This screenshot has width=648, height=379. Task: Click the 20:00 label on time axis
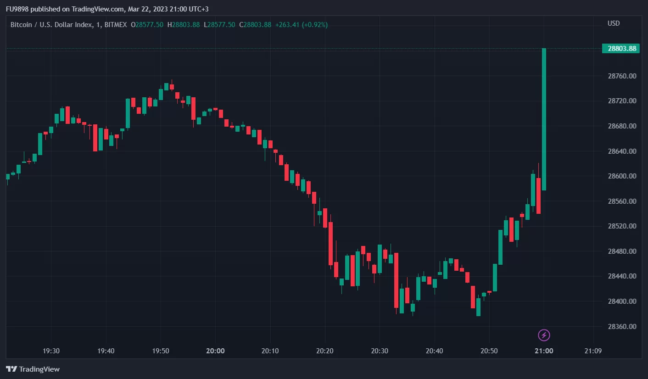(x=215, y=351)
